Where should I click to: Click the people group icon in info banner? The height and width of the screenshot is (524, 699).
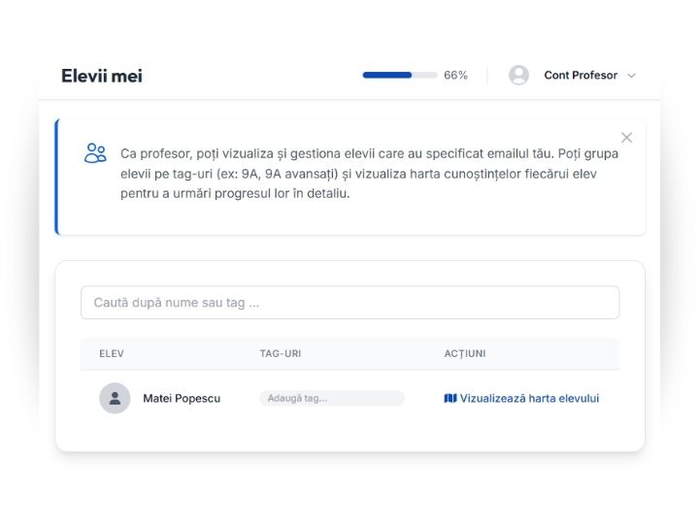[x=95, y=153]
